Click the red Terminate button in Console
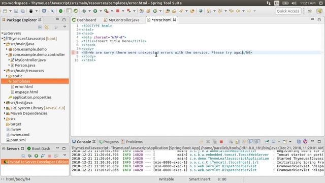The image size is (325, 183). [221, 142]
